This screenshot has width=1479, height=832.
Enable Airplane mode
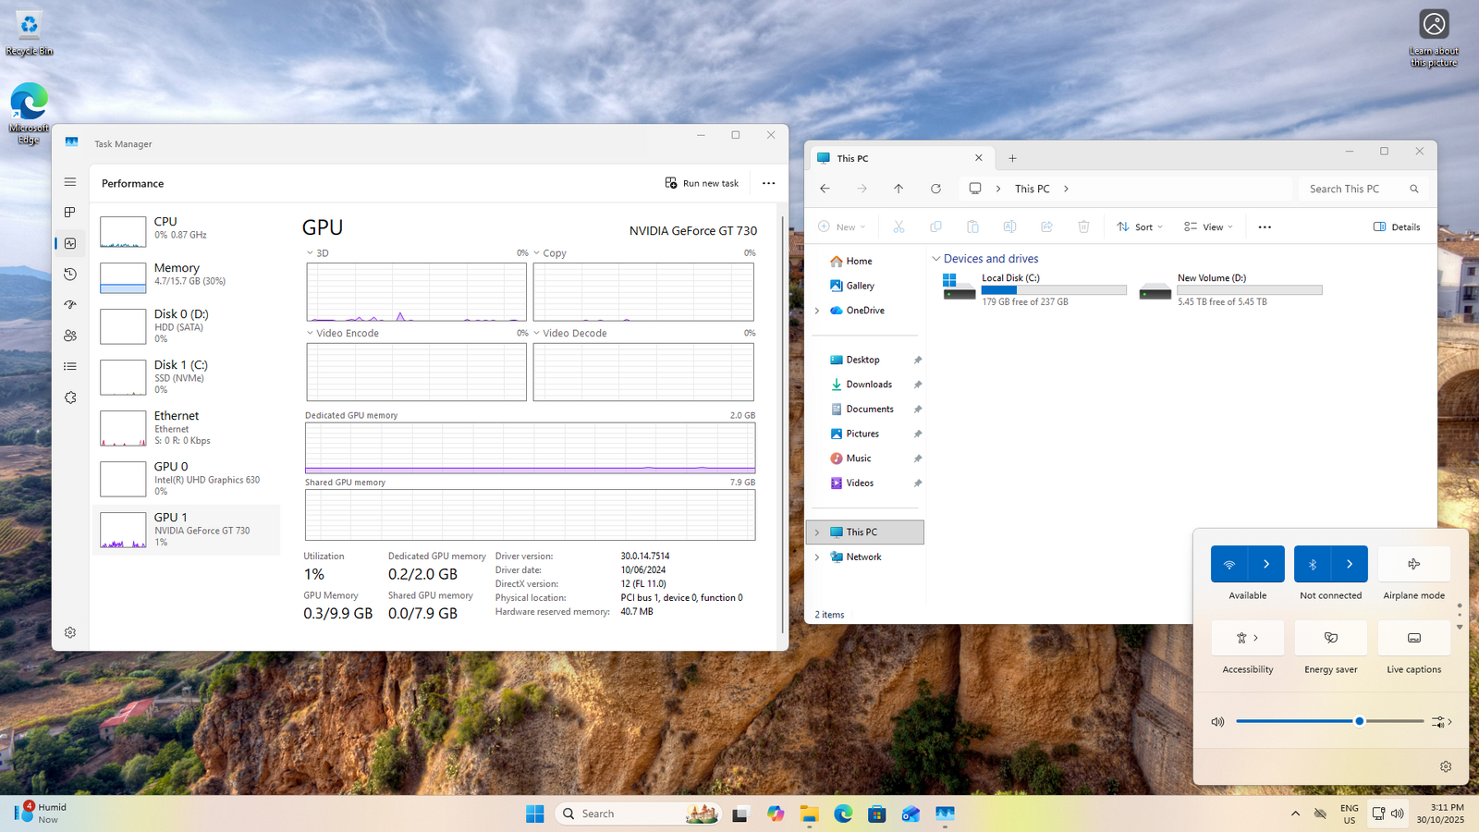(x=1413, y=564)
